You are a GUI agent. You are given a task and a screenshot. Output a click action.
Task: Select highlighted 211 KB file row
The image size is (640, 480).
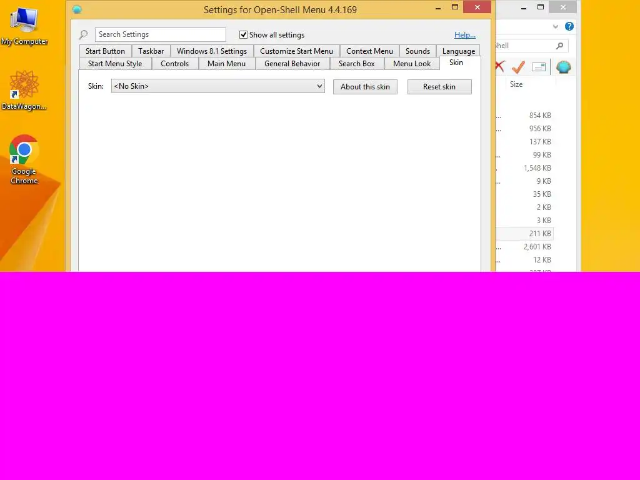point(524,234)
